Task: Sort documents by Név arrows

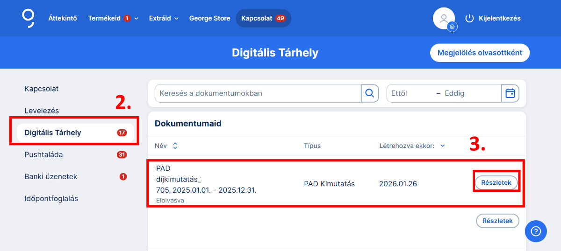Action: (175, 146)
